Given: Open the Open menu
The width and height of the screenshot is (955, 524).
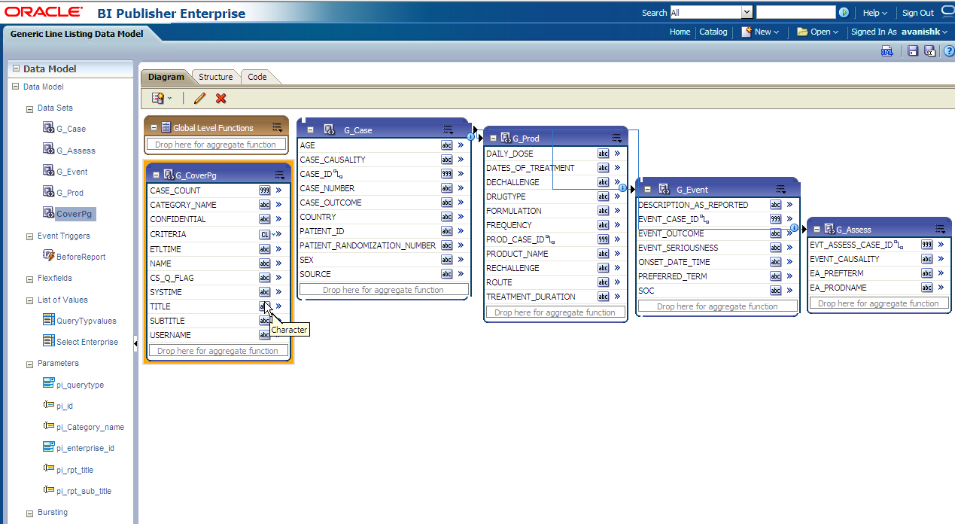Looking at the screenshot, I should coord(818,32).
